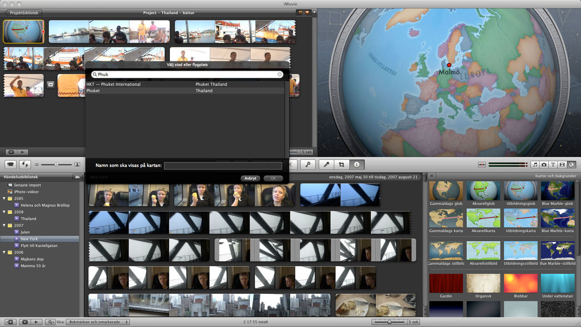581x327 pixels.
Task: Open the music and sound effects browser
Action: point(535,164)
